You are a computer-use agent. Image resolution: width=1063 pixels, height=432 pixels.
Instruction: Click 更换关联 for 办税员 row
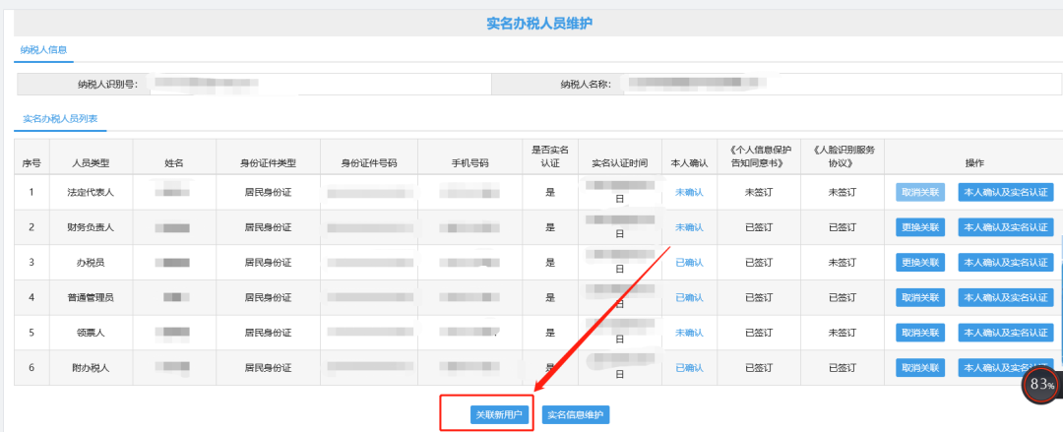pyautogui.click(x=920, y=263)
